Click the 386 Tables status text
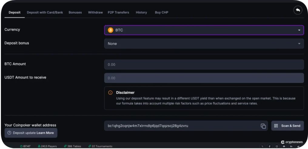 coord(74,146)
